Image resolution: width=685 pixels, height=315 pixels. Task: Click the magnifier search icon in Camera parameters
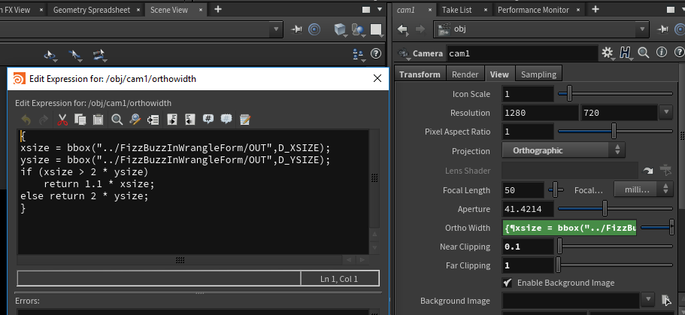tap(644, 53)
